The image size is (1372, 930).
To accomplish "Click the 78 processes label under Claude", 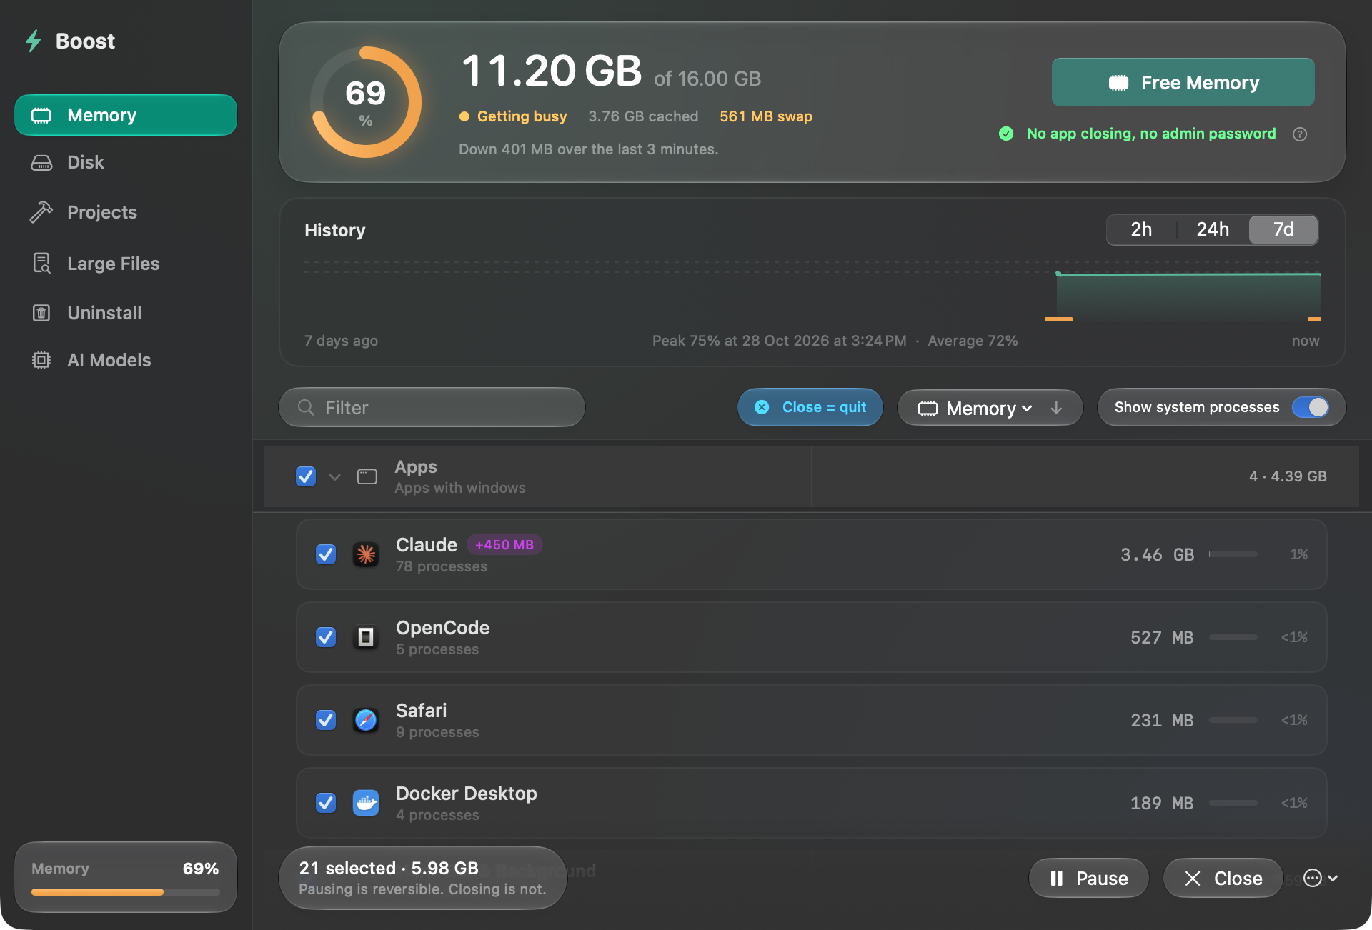I will coord(442,566).
